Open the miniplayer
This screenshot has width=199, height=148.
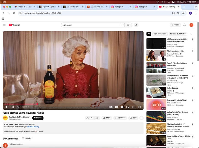tap(128, 107)
